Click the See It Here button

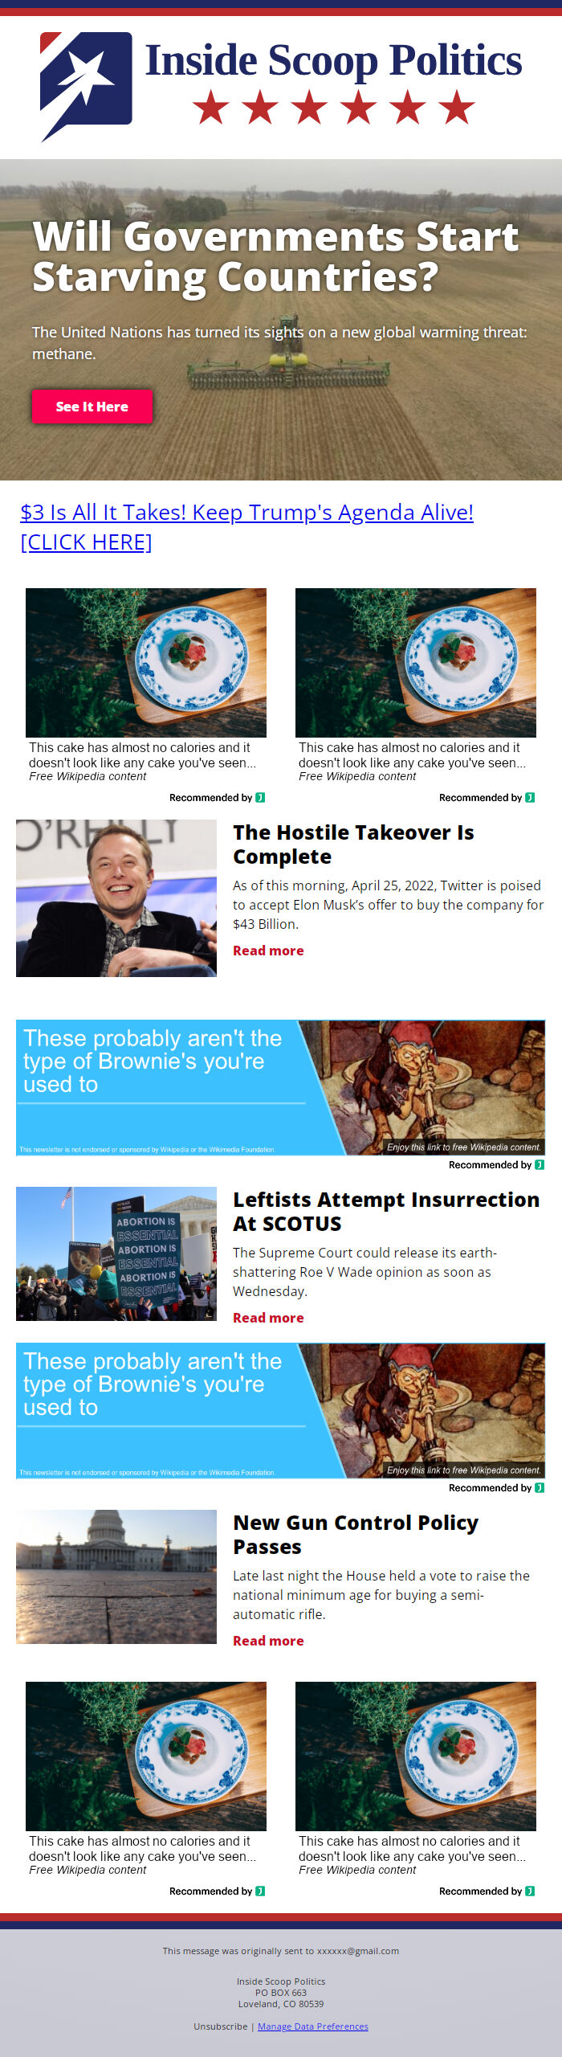[x=92, y=407]
